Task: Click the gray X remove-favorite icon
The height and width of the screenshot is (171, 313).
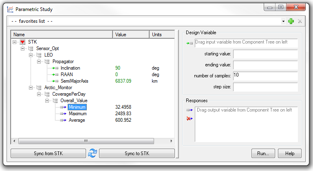Action: click(300, 21)
